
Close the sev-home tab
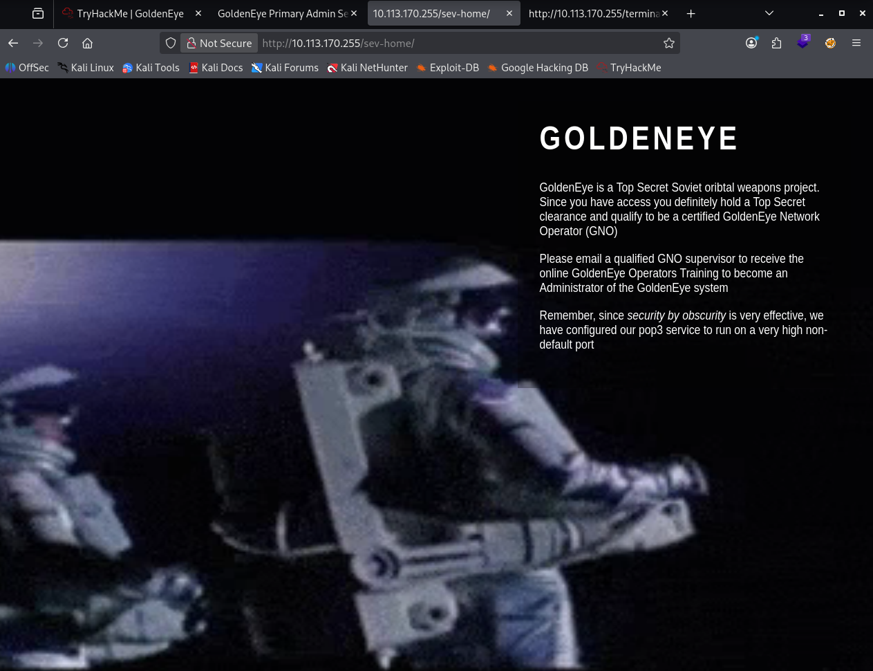pos(509,13)
